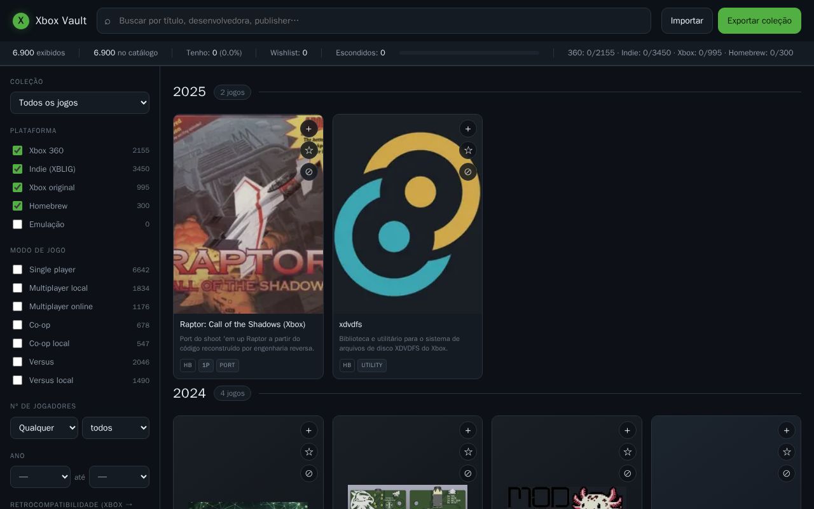Add second 2024 game with plus icon

click(x=468, y=431)
